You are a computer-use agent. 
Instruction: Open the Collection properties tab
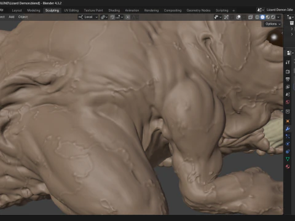tap(288, 111)
